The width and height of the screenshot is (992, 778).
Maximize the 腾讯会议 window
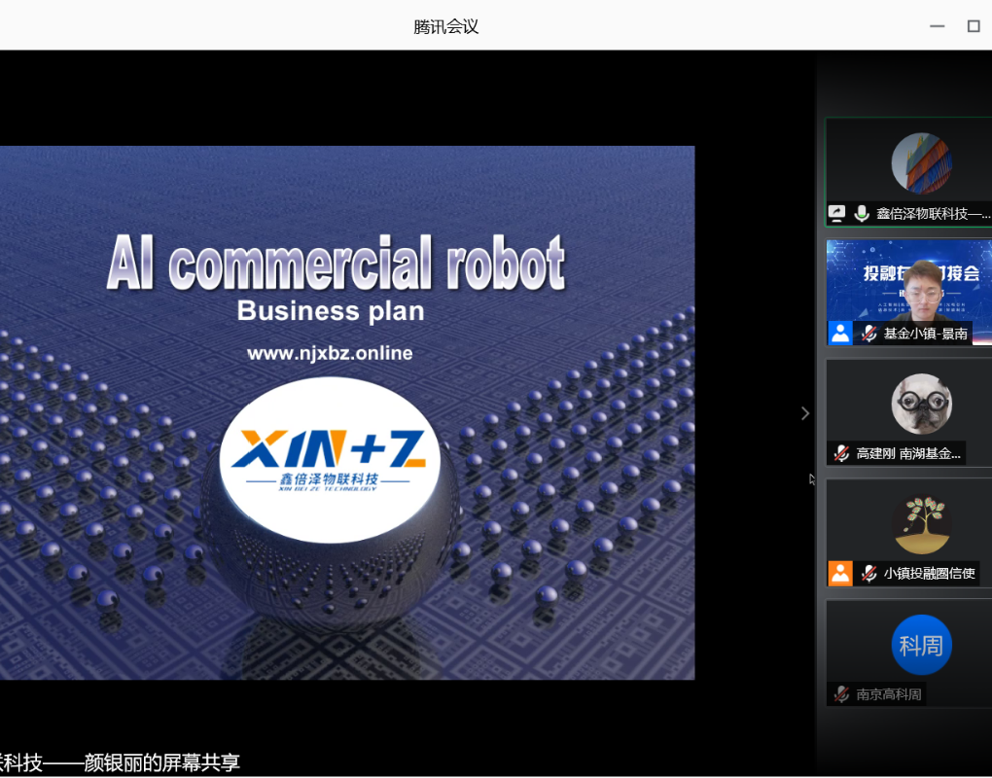(974, 26)
